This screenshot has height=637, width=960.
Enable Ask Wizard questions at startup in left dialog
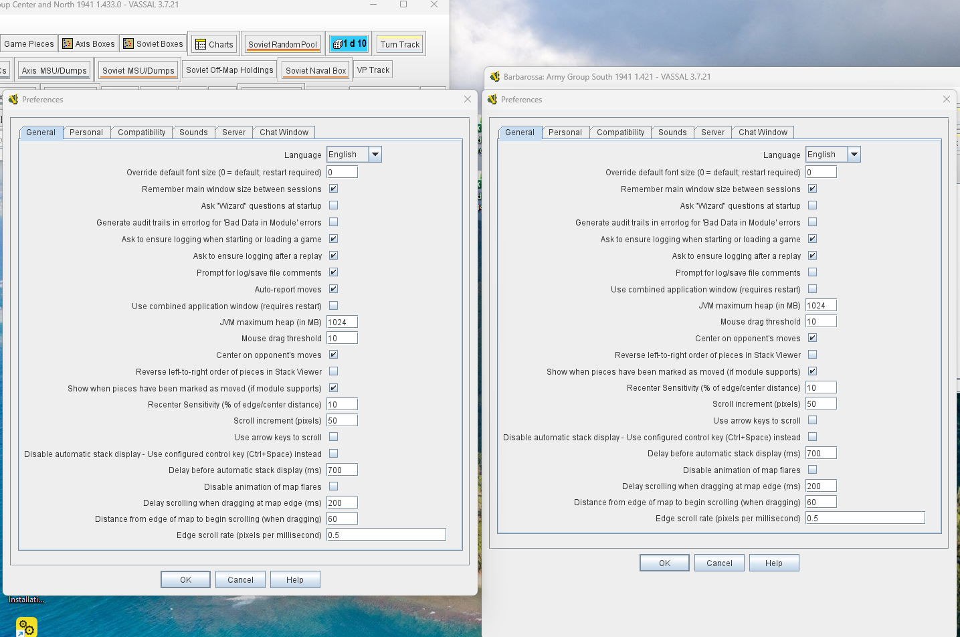[x=333, y=205]
